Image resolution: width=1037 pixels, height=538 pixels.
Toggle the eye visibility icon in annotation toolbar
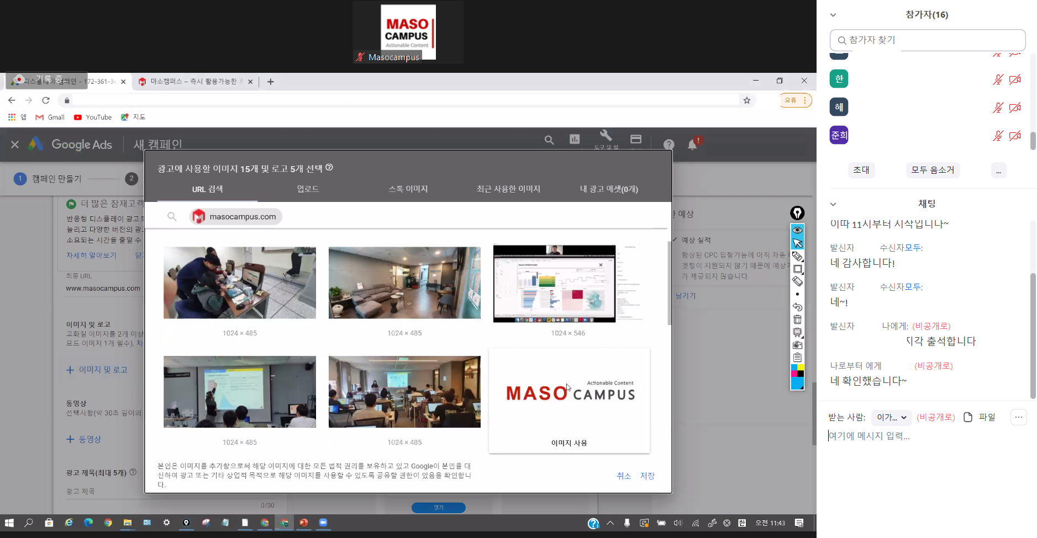point(797,230)
